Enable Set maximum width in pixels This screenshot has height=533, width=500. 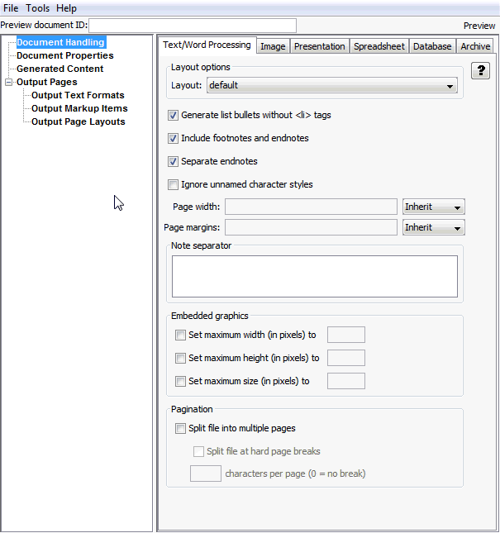181,336
